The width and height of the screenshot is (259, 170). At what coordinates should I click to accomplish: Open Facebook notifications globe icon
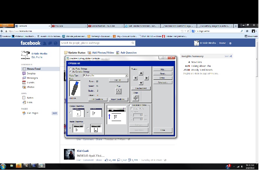pyautogui.click(x=56, y=43)
